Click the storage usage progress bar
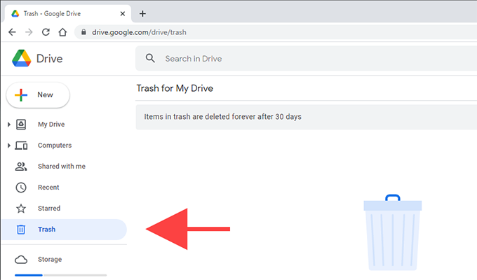 click(61, 275)
